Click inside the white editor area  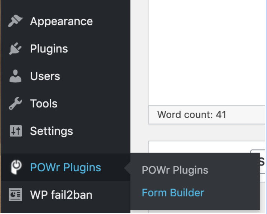[207, 52]
